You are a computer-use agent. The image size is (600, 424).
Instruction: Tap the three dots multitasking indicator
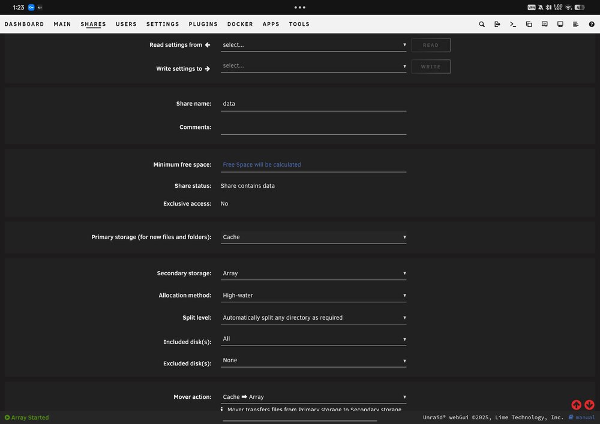coord(299,7)
